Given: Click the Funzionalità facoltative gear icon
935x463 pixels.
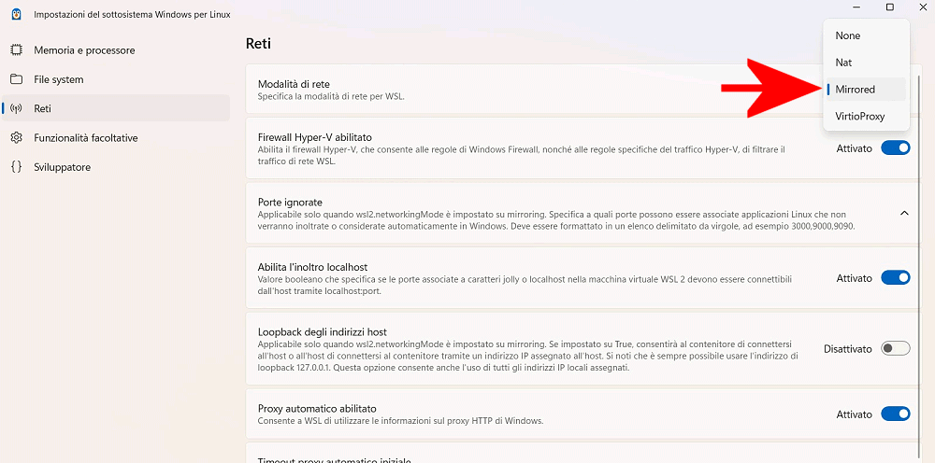Looking at the screenshot, I should [17, 137].
